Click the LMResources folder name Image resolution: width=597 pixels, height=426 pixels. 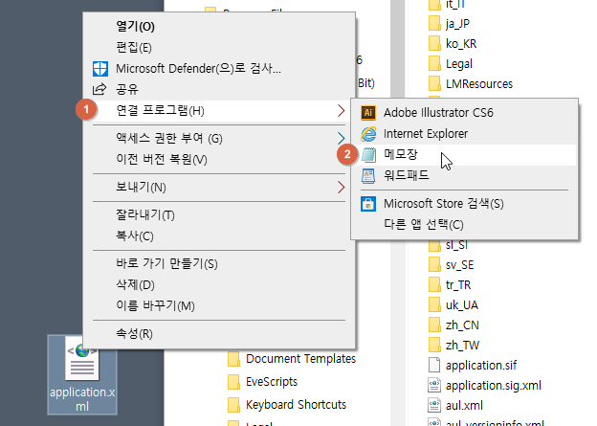479,84
